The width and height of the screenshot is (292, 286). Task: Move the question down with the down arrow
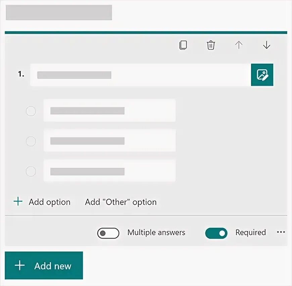267,45
